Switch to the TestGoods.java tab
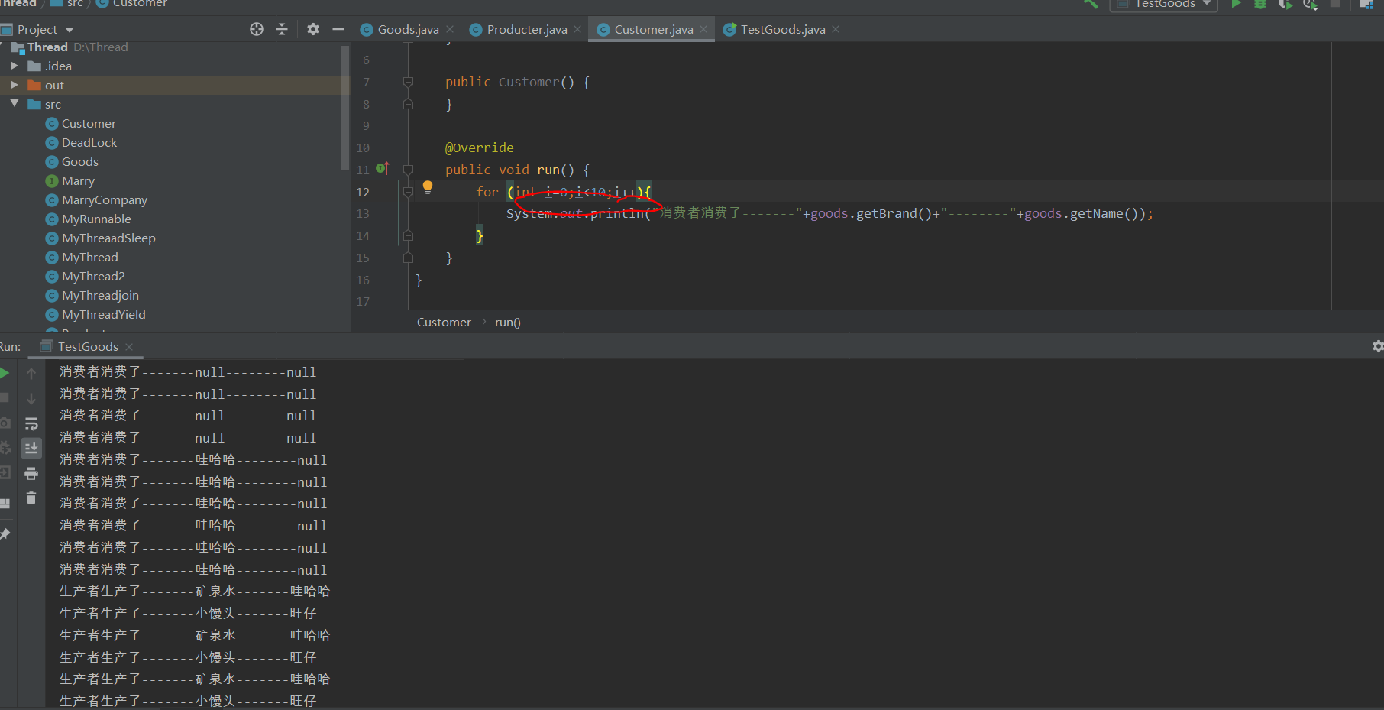Image resolution: width=1384 pixels, height=710 pixels. coord(783,29)
